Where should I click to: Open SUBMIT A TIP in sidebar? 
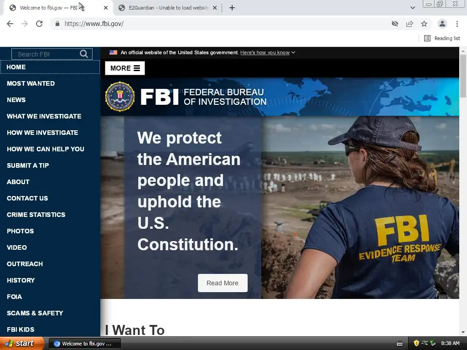tap(28, 165)
